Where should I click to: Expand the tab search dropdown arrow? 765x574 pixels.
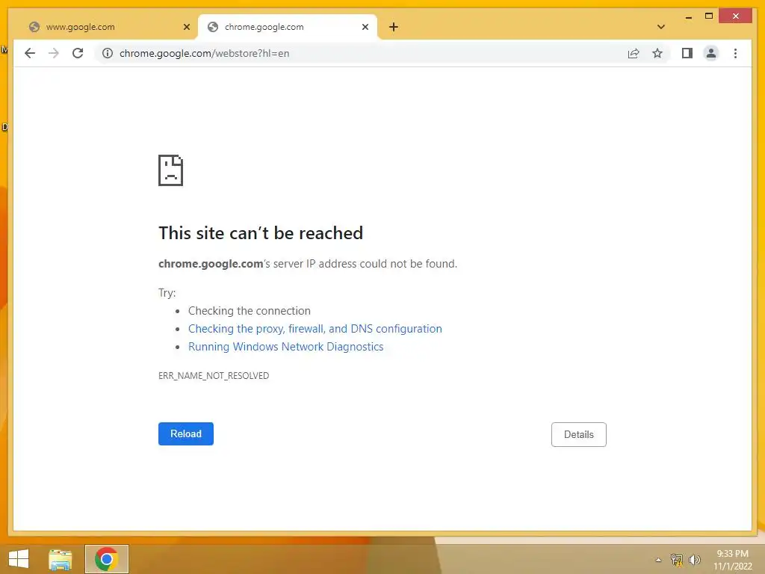(x=660, y=27)
